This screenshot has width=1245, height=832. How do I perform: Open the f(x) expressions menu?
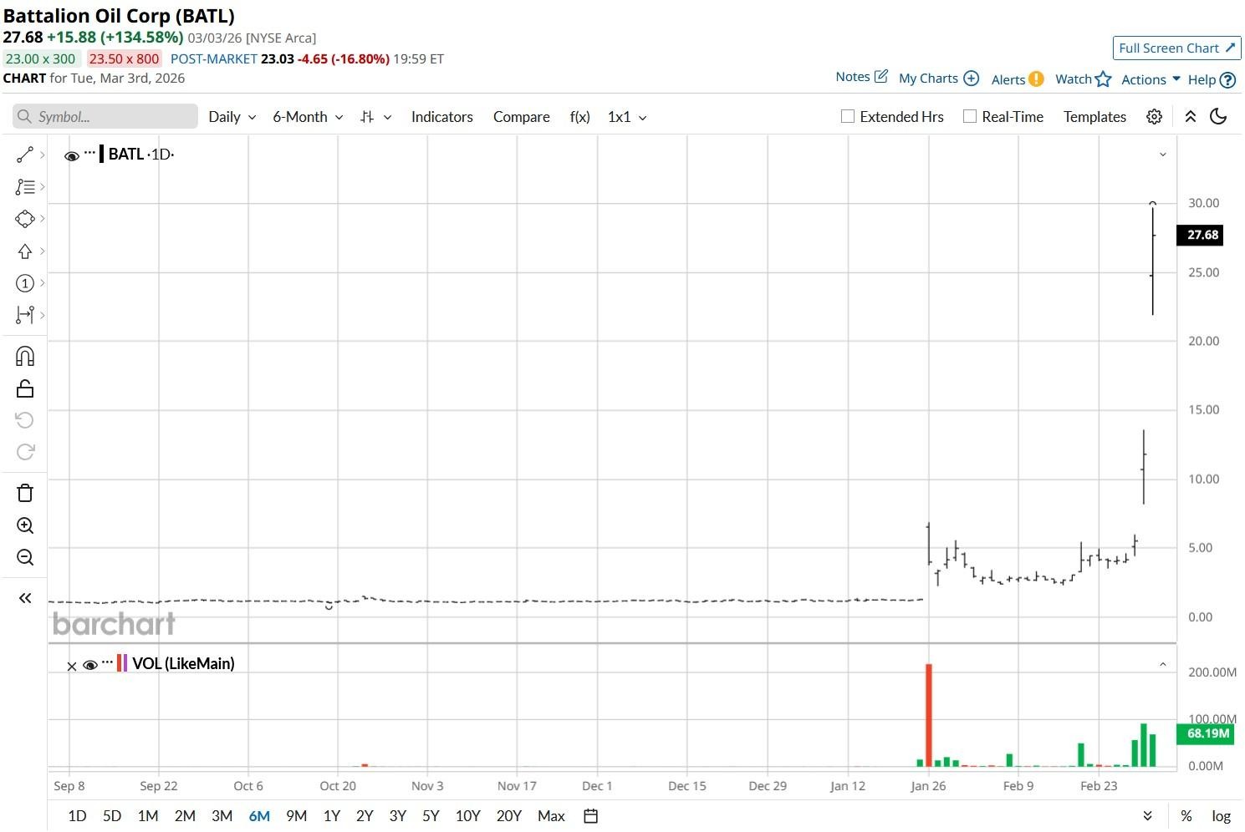(580, 117)
